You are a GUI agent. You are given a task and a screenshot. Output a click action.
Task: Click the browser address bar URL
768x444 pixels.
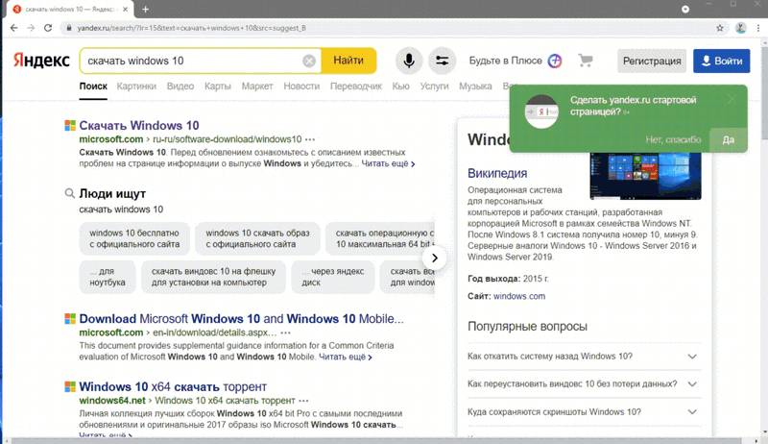(191, 28)
